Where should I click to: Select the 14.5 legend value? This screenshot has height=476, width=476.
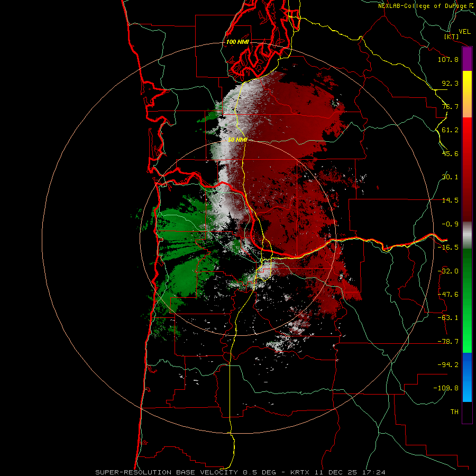[450, 200]
